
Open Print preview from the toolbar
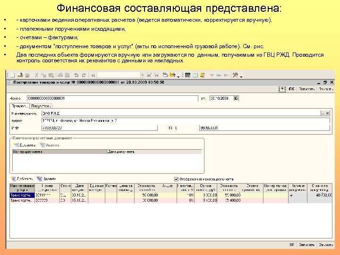tap(68, 75)
